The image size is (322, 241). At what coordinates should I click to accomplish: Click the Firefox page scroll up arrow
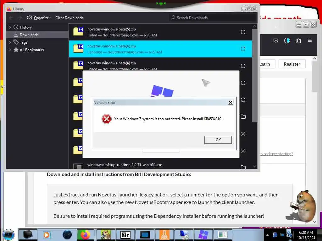point(314,58)
